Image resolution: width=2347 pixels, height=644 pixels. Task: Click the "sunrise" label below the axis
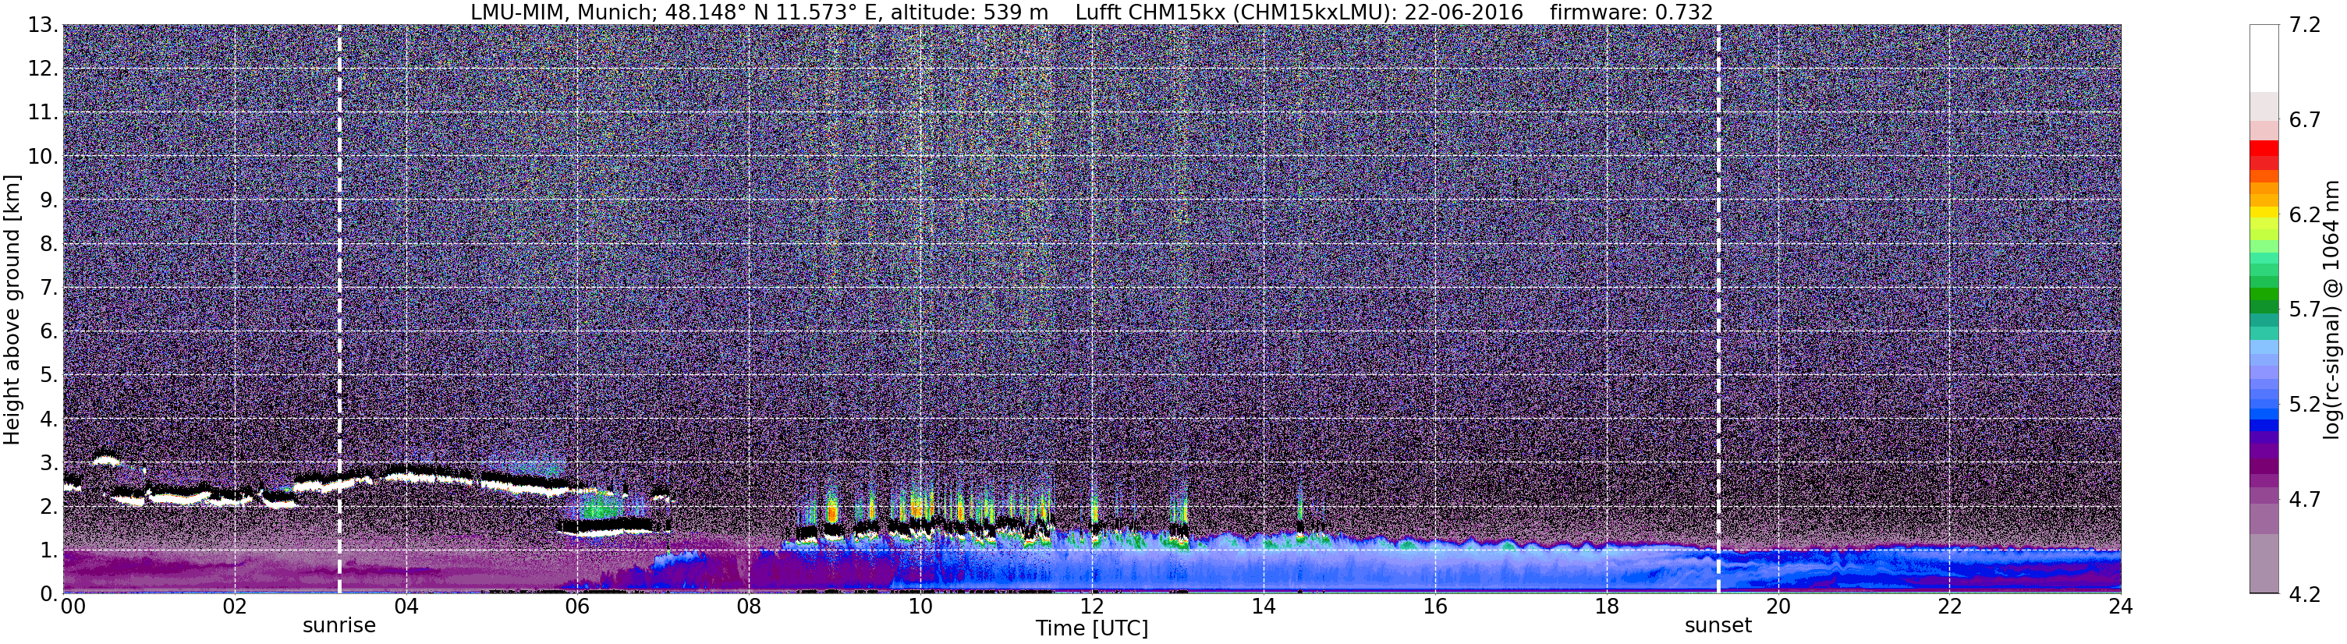click(339, 625)
